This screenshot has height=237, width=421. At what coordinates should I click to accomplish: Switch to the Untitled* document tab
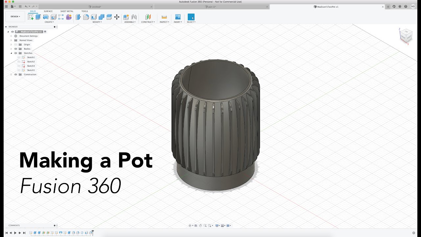pyautogui.click(x=96, y=7)
